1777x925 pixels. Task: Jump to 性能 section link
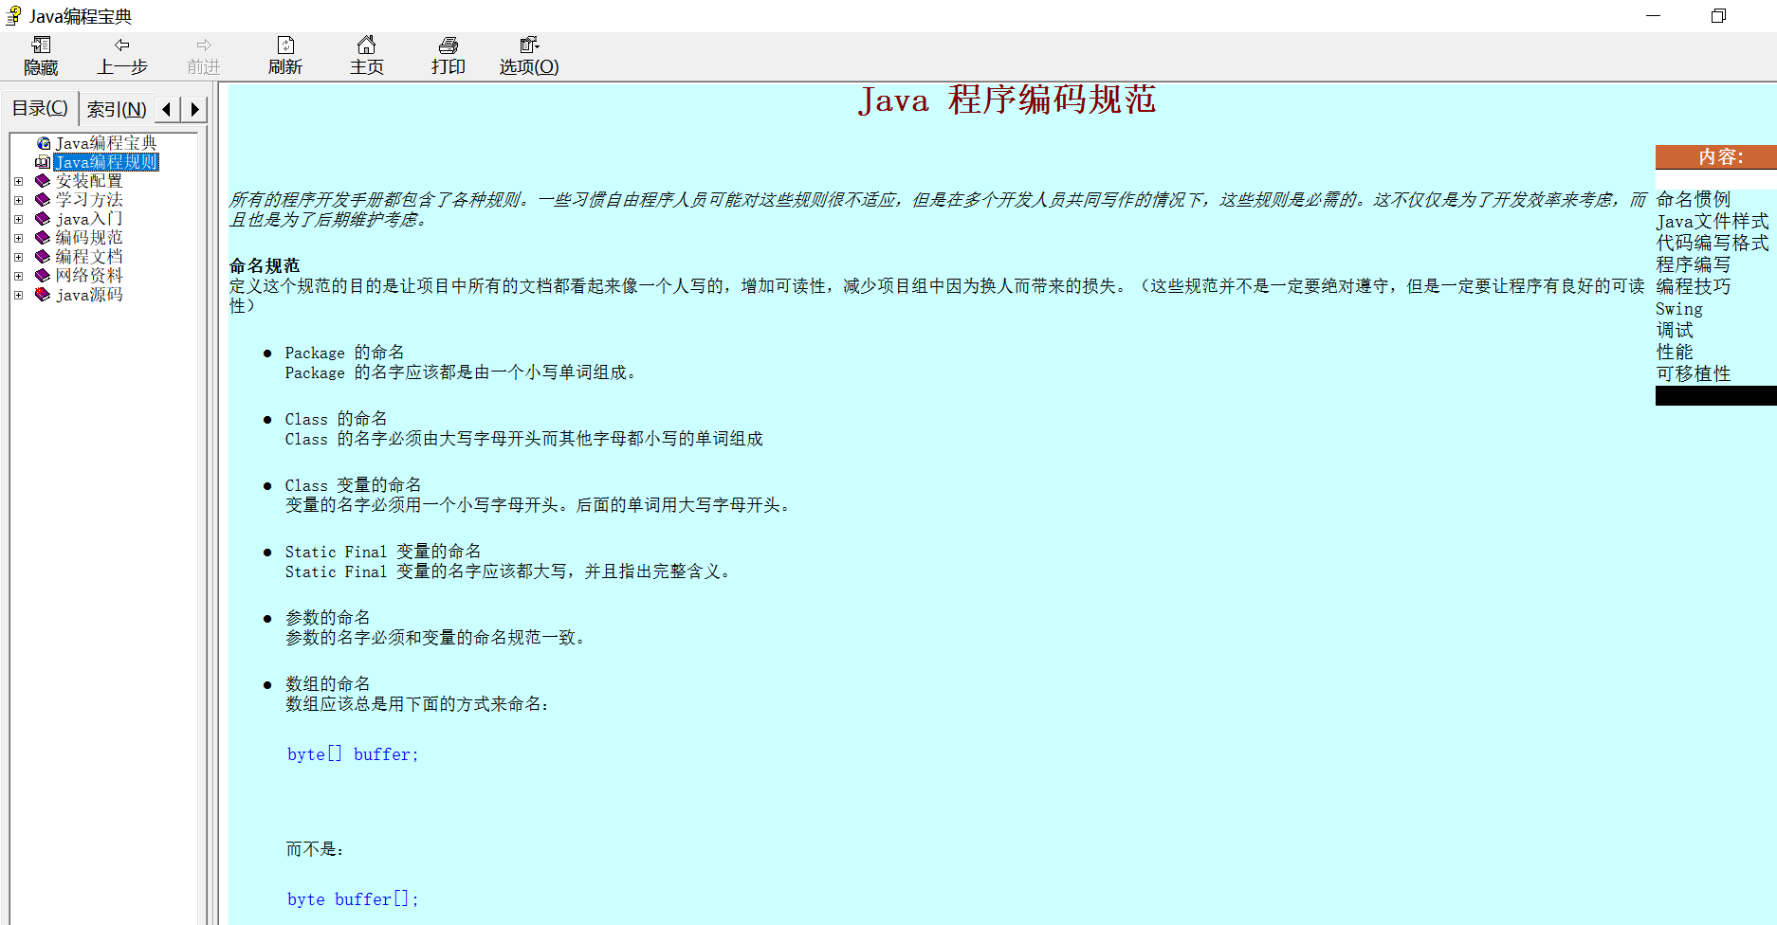(x=1675, y=353)
